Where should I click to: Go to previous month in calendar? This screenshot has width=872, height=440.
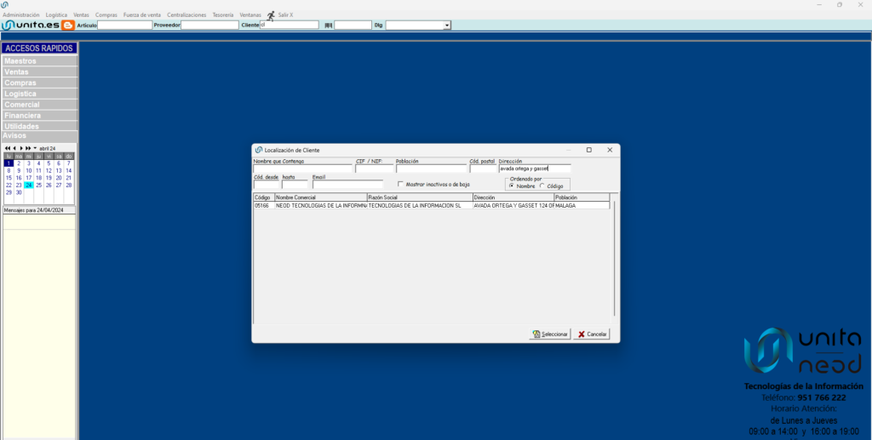(x=14, y=148)
